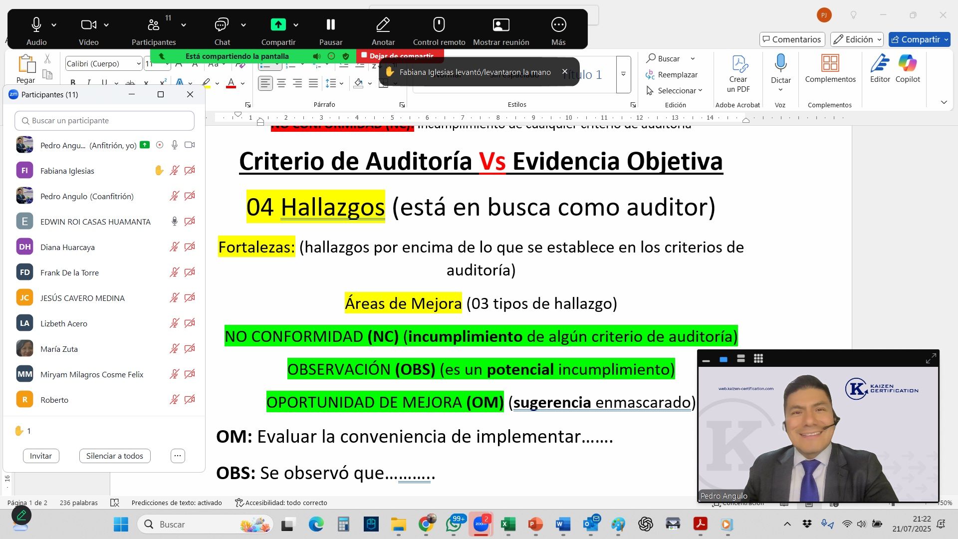
Task: Click the Buscar un participante search field
Action: point(105,121)
